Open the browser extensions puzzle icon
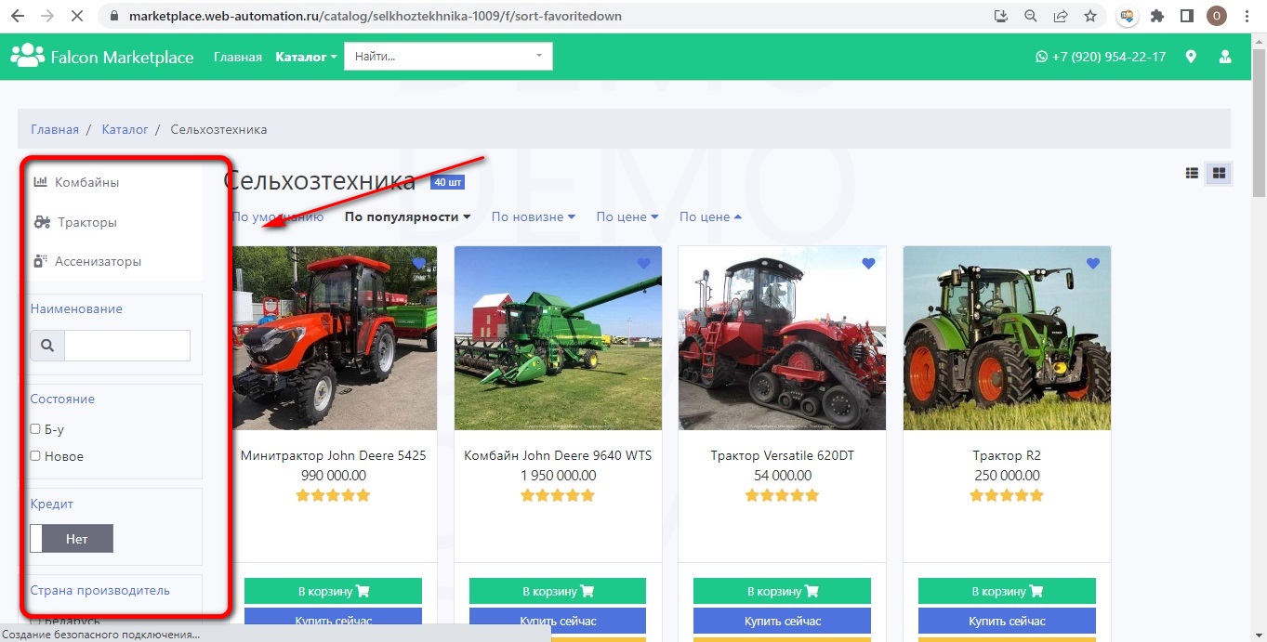Image resolution: width=1267 pixels, height=642 pixels. coord(1157,16)
